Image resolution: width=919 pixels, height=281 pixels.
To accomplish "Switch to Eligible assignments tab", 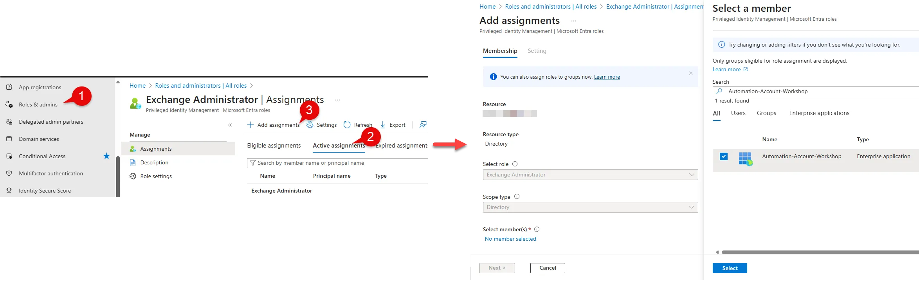I will 274,146.
